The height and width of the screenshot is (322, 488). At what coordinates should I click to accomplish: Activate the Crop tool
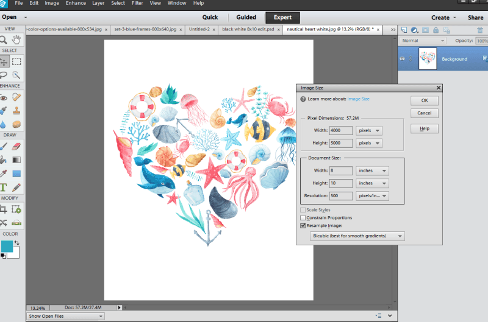pyautogui.click(x=4, y=209)
